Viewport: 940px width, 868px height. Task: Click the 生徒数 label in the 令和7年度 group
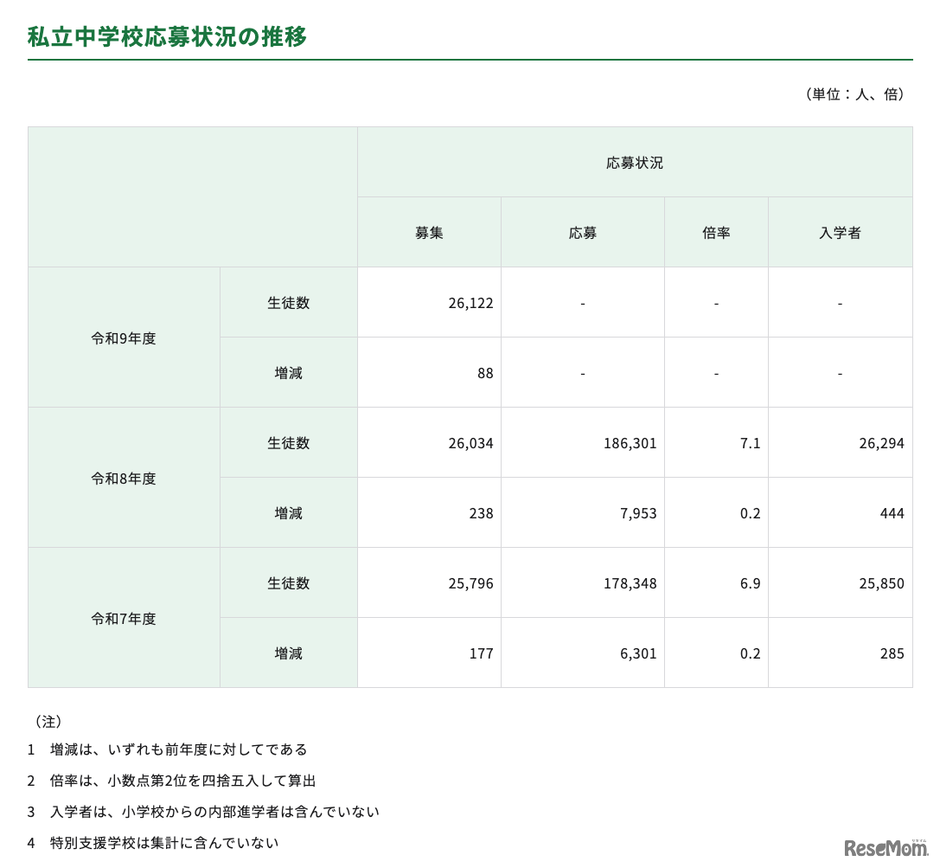click(x=288, y=583)
